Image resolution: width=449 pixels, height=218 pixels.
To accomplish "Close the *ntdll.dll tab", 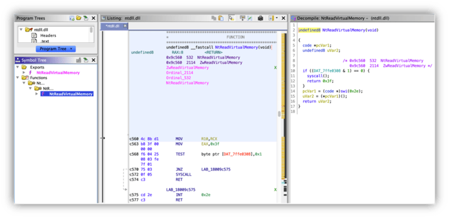I will [125, 26].
